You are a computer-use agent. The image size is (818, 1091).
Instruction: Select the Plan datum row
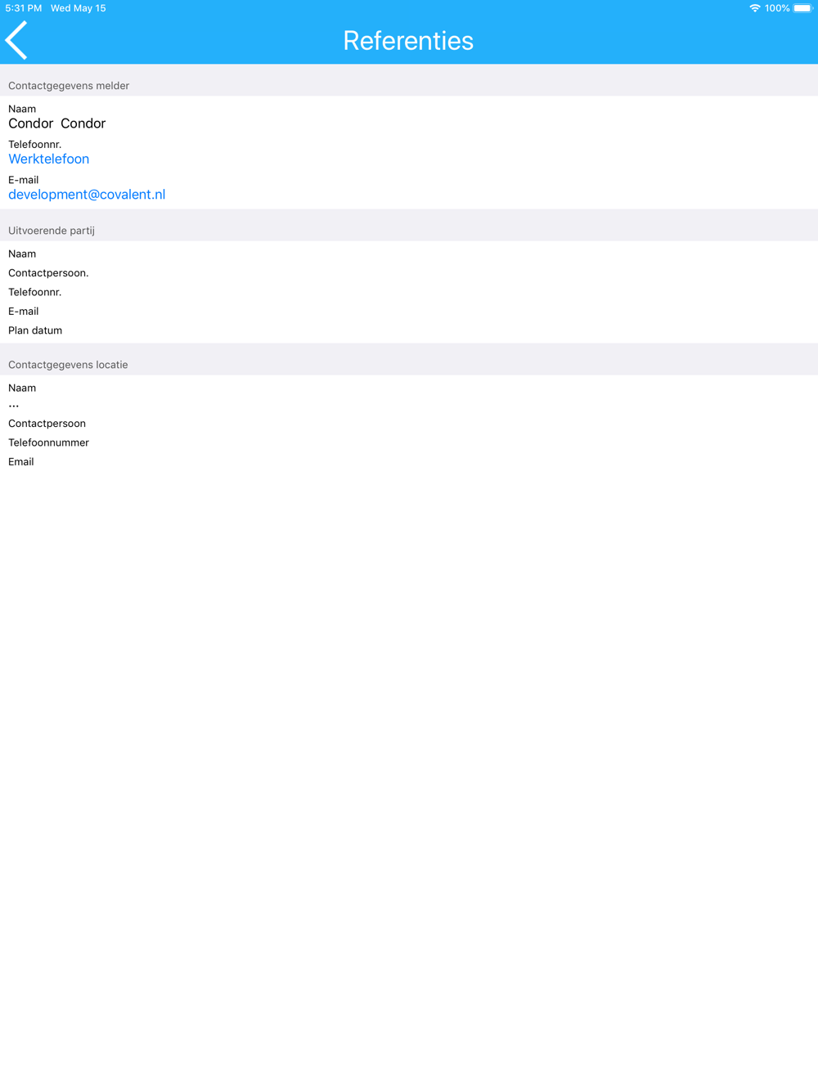coord(409,330)
